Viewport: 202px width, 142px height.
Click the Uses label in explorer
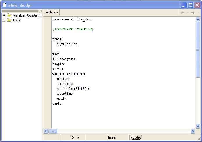click(17, 20)
